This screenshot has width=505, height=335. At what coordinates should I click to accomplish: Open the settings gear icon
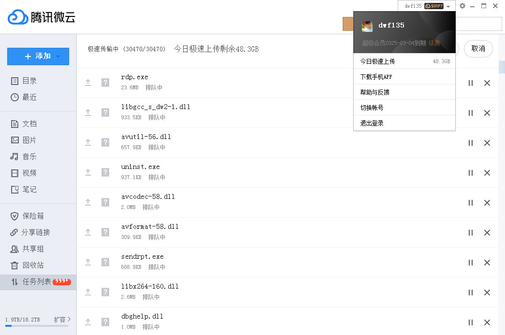(462, 6)
